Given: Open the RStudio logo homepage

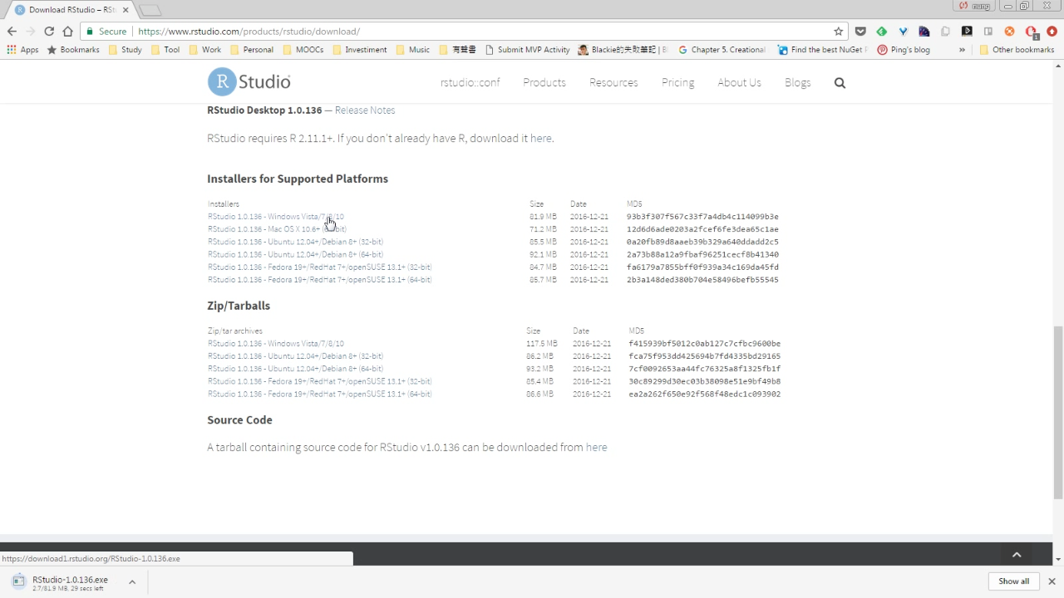Looking at the screenshot, I should pyautogui.click(x=249, y=81).
